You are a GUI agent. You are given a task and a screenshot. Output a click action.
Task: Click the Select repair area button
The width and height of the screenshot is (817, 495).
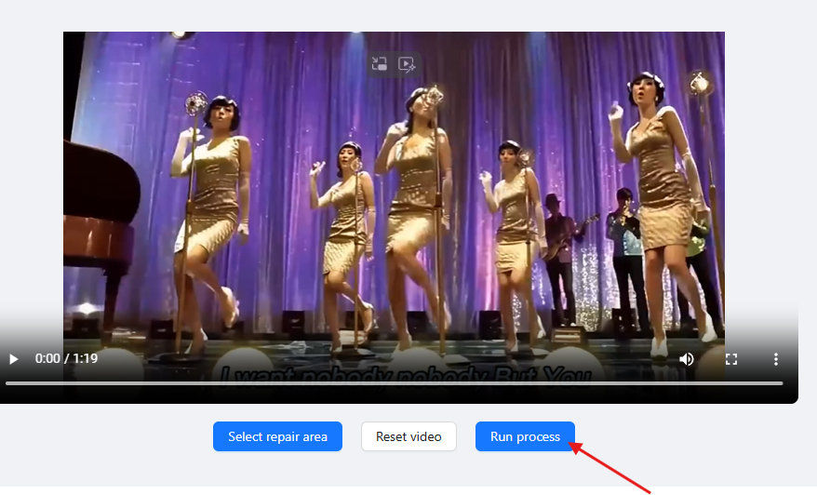pyautogui.click(x=277, y=436)
